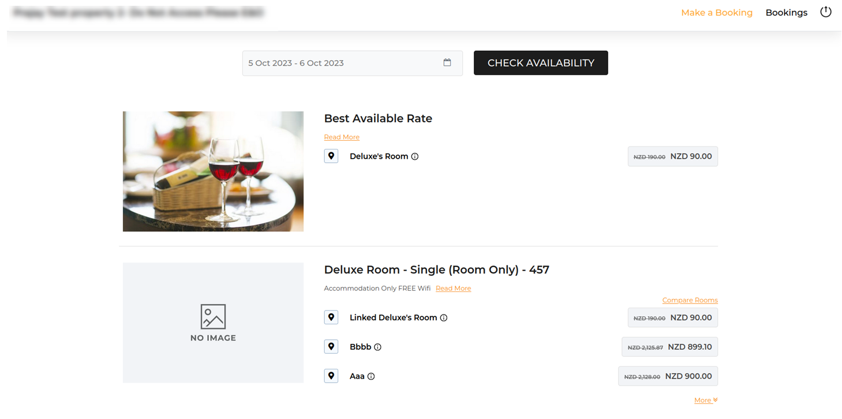
Task: Expand More rooms list
Action: pyautogui.click(x=706, y=401)
